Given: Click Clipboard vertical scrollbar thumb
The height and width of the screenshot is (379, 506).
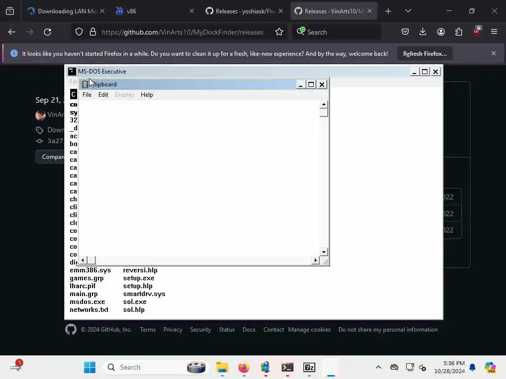Looking at the screenshot, I should (x=324, y=113).
